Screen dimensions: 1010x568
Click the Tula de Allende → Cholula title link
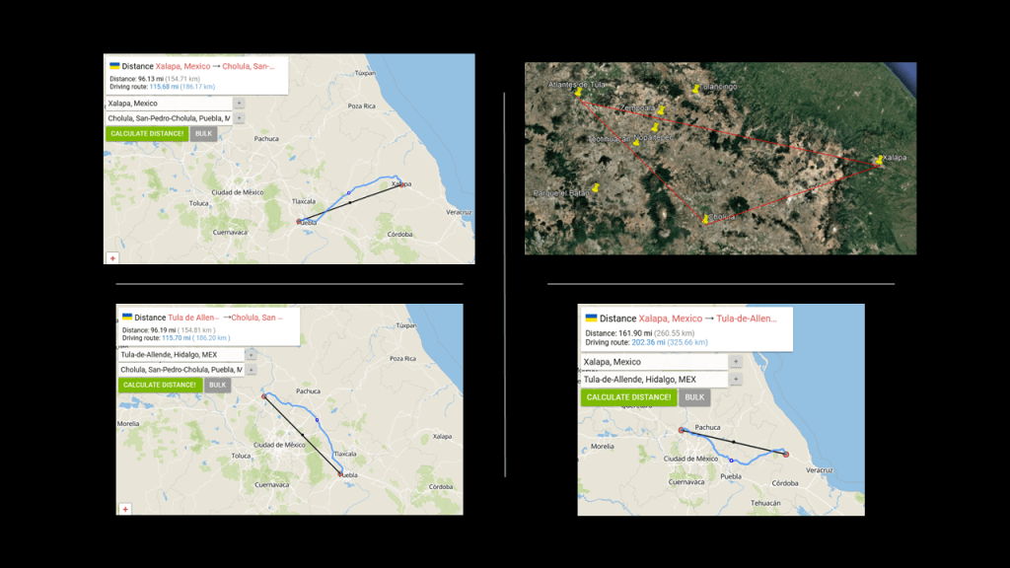tap(226, 318)
